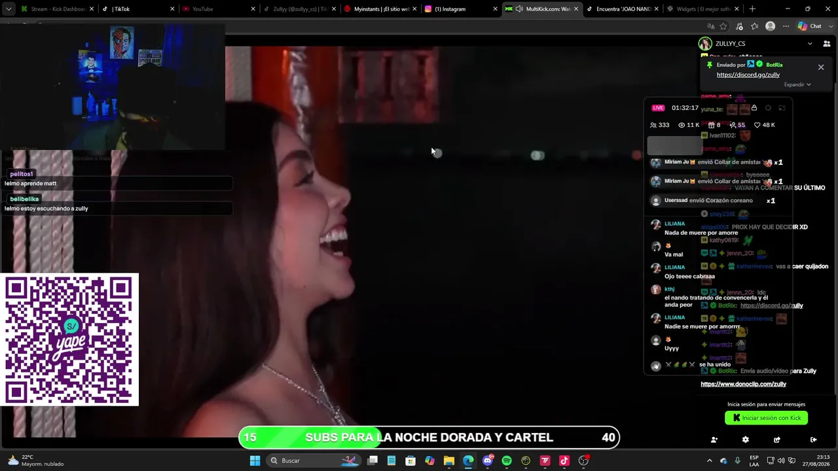Expand the ZULLYY_CS channel dropdown

click(810, 44)
